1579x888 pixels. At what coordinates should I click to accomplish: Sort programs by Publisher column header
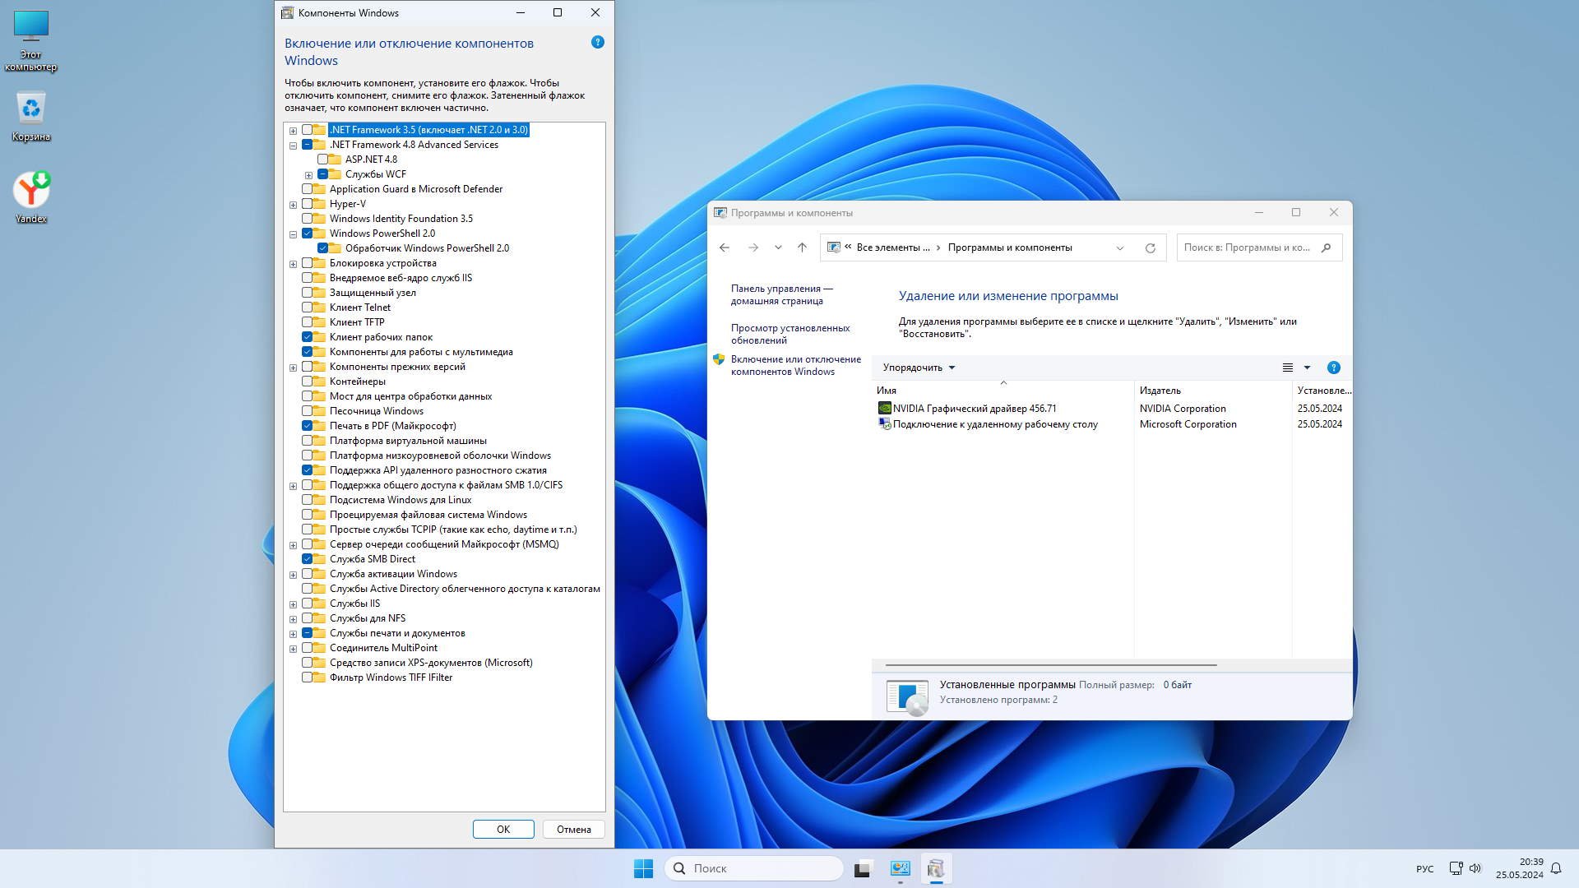tap(1160, 391)
